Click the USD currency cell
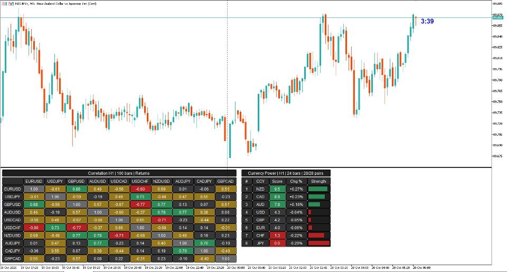Screen dimensions: 507x272 click(260, 212)
